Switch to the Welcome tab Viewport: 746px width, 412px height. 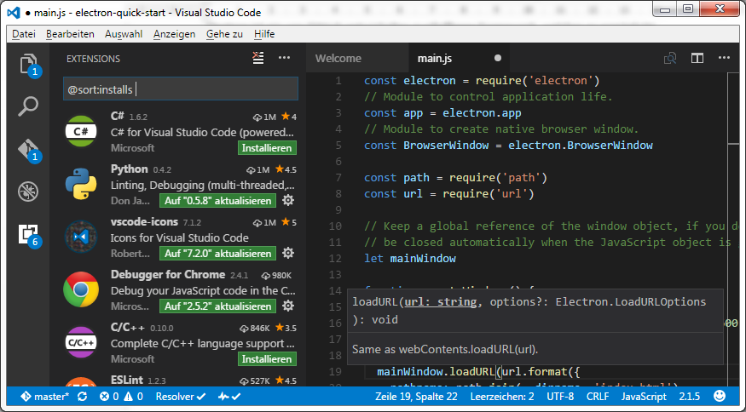coord(357,58)
